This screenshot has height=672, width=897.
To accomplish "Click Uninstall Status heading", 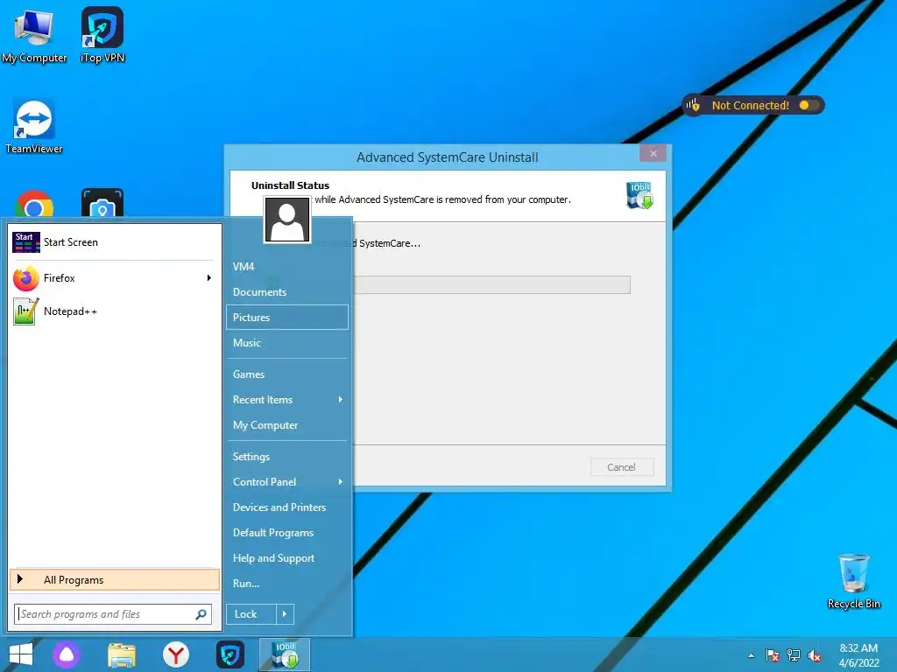I will [290, 185].
